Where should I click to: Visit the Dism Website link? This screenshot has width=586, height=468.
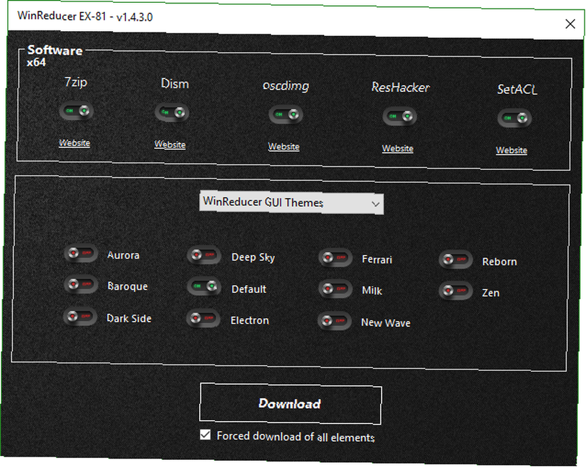pyautogui.click(x=170, y=145)
